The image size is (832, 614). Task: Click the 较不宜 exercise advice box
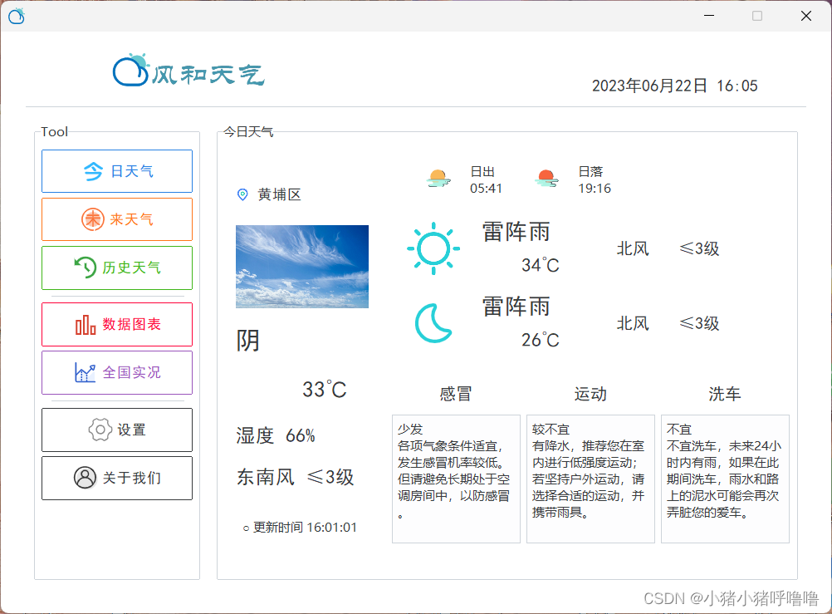[x=590, y=479]
